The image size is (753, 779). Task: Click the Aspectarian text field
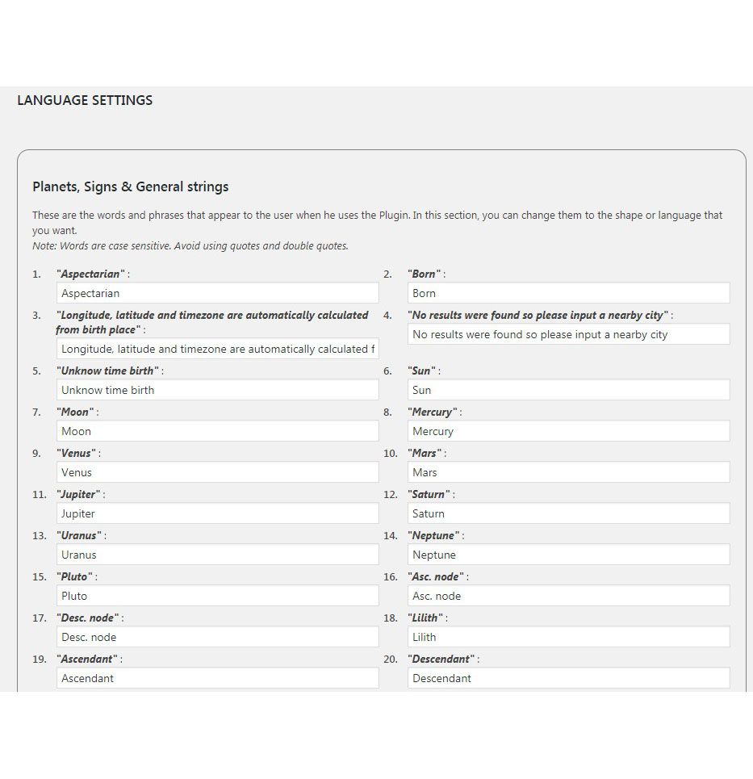(217, 293)
